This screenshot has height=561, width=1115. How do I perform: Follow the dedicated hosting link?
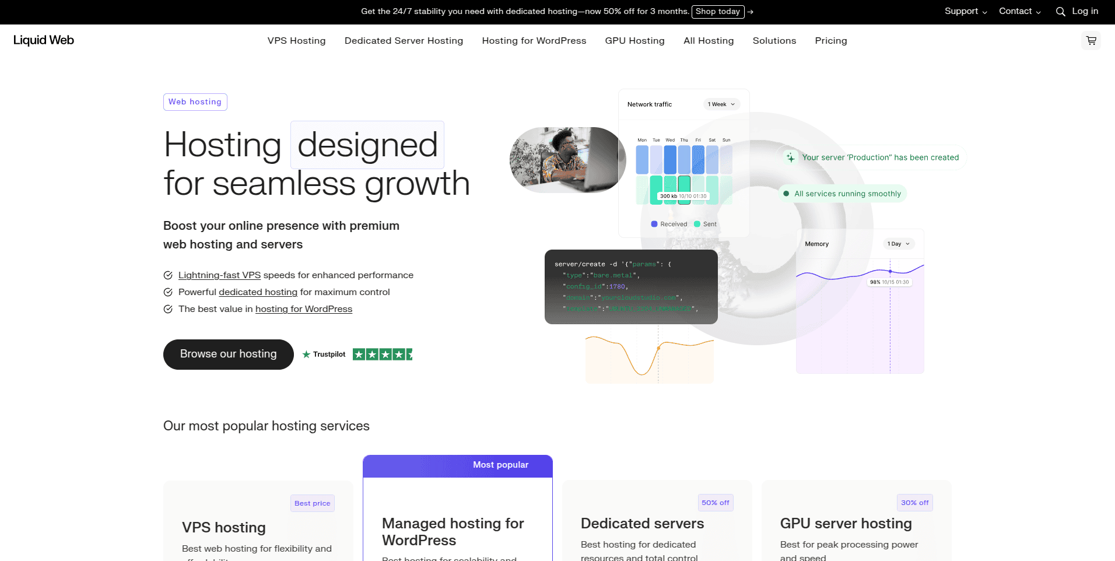click(x=258, y=292)
